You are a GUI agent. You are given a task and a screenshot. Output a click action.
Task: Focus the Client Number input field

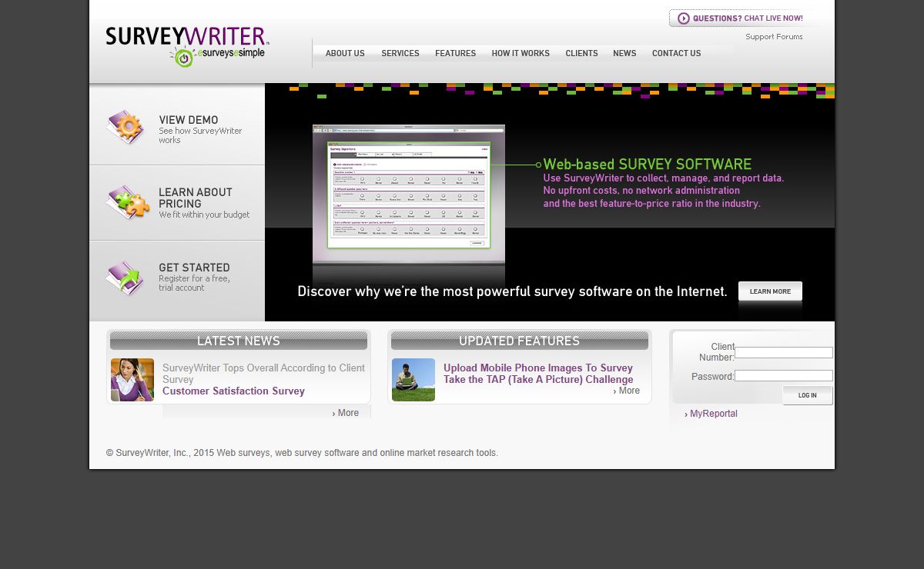pyautogui.click(x=783, y=352)
